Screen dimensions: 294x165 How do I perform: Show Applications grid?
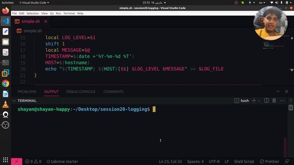click(x=6, y=160)
